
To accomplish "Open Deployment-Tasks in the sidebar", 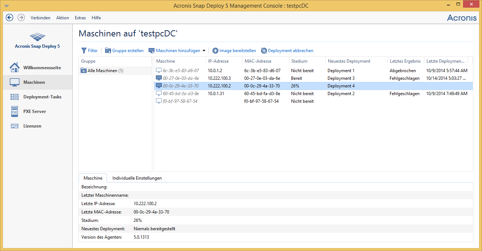I will [38, 97].
